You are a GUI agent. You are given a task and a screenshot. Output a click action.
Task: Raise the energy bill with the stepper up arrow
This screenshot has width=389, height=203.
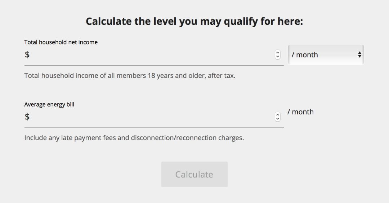pyautogui.click(x=278, y=114)
